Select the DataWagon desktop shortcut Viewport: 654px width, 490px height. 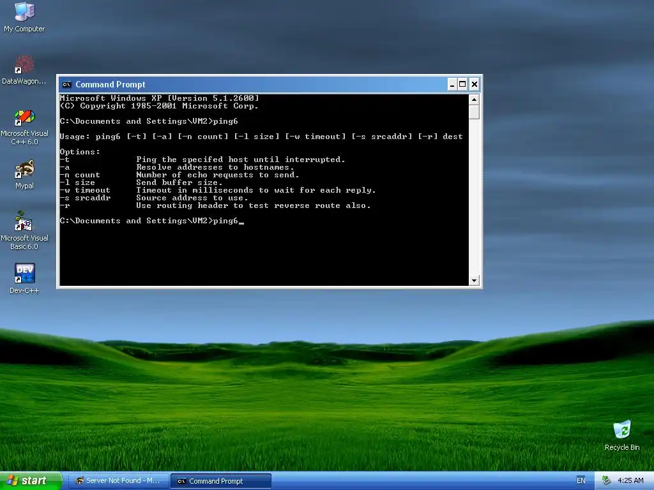click(24, 70)
